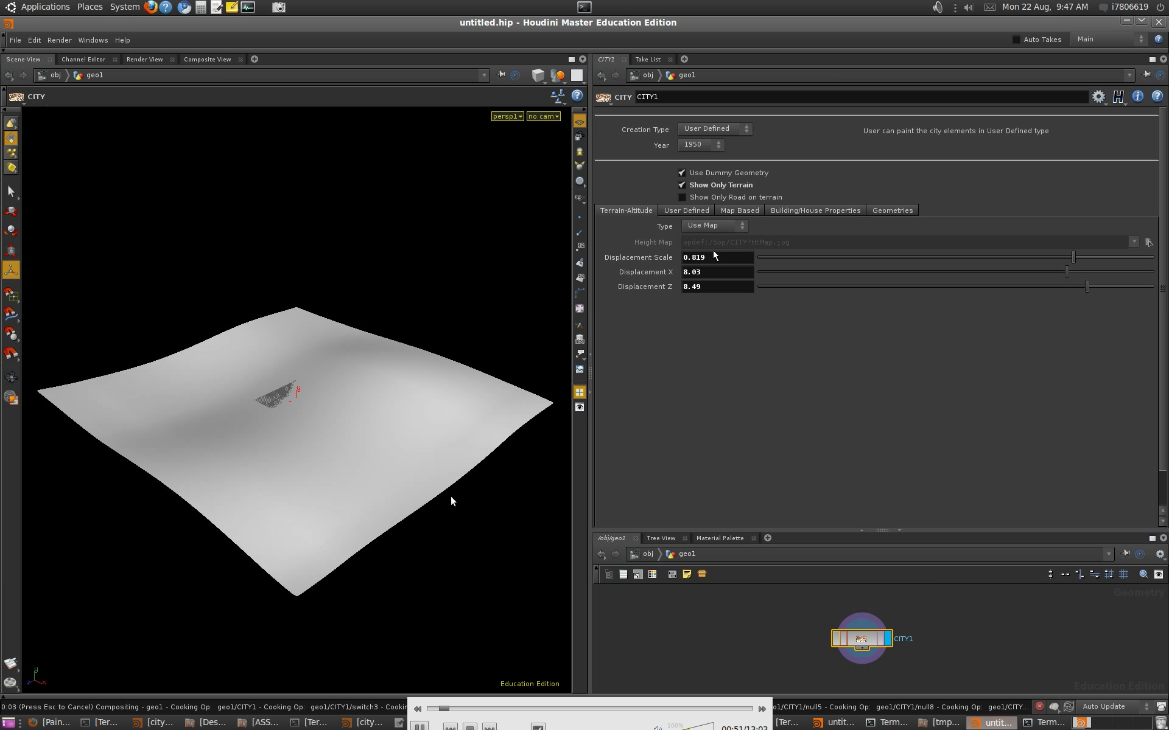Open Main takes dropdown
Screen dimensions: 1169x730
[1110, 40]
